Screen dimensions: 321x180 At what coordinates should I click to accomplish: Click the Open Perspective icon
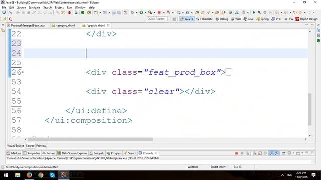tap(174, 19)
